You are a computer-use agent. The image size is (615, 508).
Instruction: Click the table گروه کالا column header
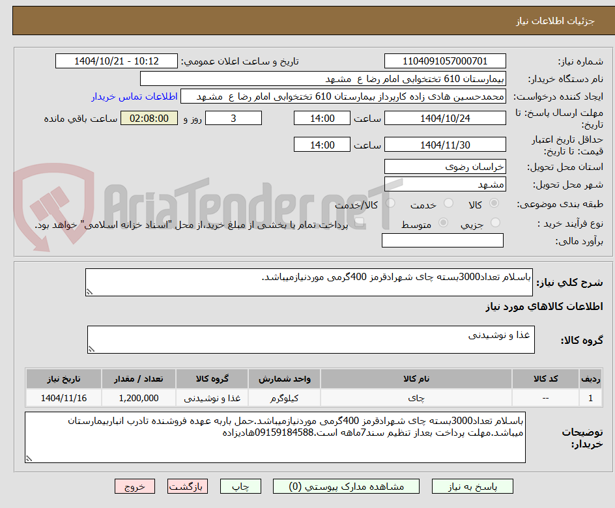(212, 378)
